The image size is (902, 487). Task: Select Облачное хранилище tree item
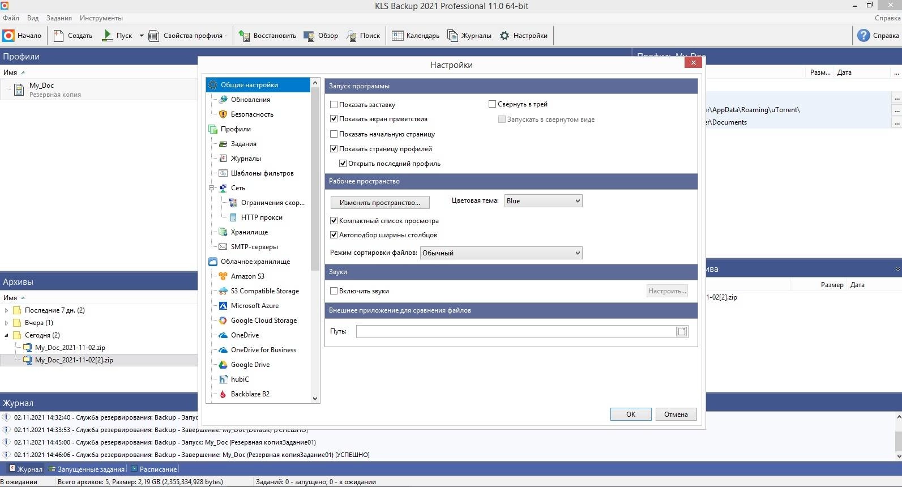point(255,262)
